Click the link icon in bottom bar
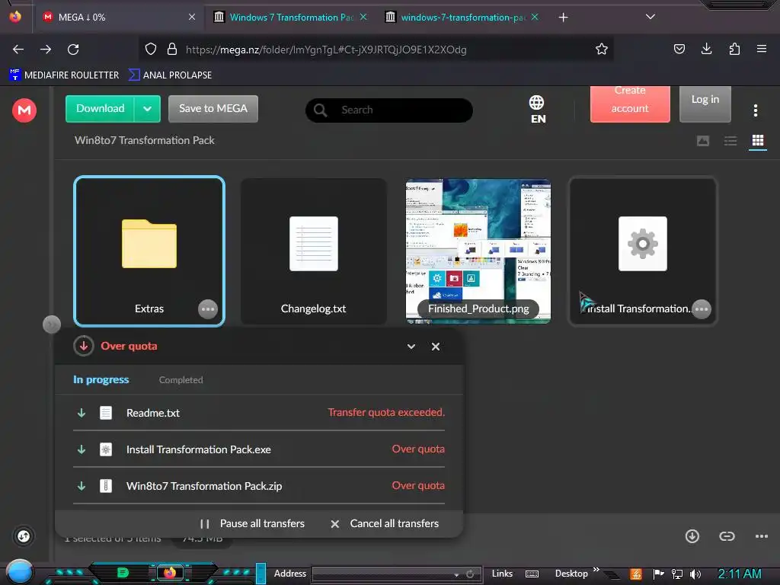Image resolution: width=780 pixels, height=585 pixels. pos(727,536)
